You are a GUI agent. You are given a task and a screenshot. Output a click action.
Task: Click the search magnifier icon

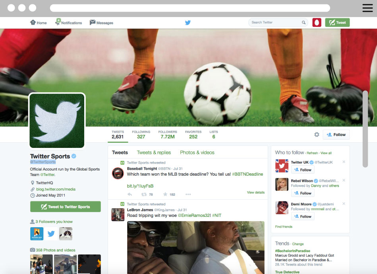(304, 23)
